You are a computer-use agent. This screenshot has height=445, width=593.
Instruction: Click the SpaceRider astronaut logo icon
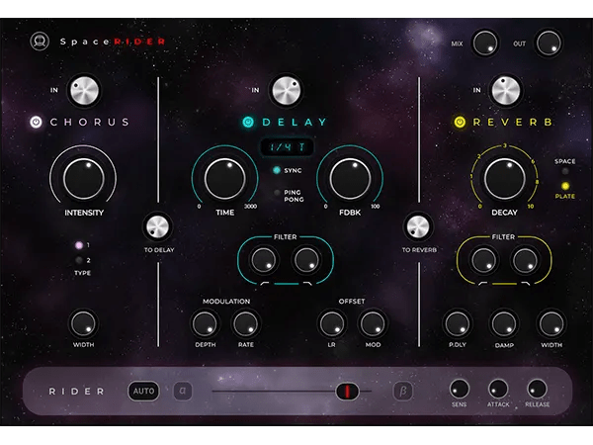(x=40, y=41)
